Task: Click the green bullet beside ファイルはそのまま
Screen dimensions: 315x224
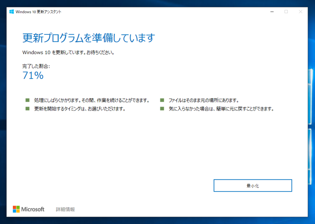Action: pos(162,100)
